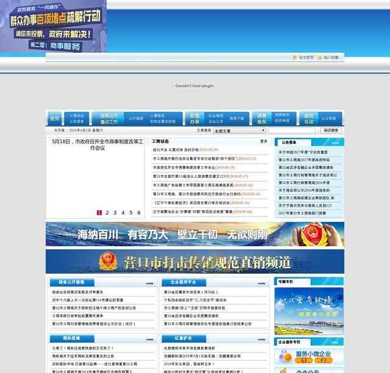This screenshot has height=373, width=390.
Task: Switch slideshow to page 1
Action: [99, 213]
